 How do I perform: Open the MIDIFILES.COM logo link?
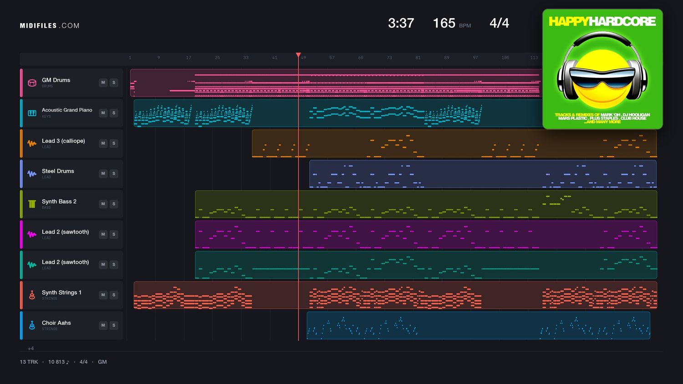[50, 26]
